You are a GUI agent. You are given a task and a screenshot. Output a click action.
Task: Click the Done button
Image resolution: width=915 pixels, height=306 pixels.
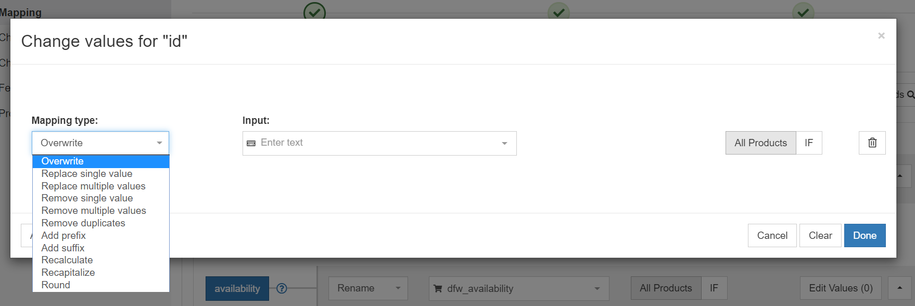tap(865, 235)
